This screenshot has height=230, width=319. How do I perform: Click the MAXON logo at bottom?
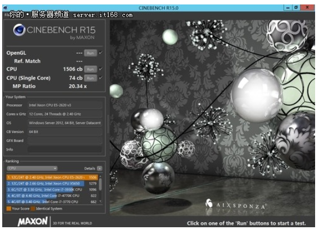tap(33, 222)
